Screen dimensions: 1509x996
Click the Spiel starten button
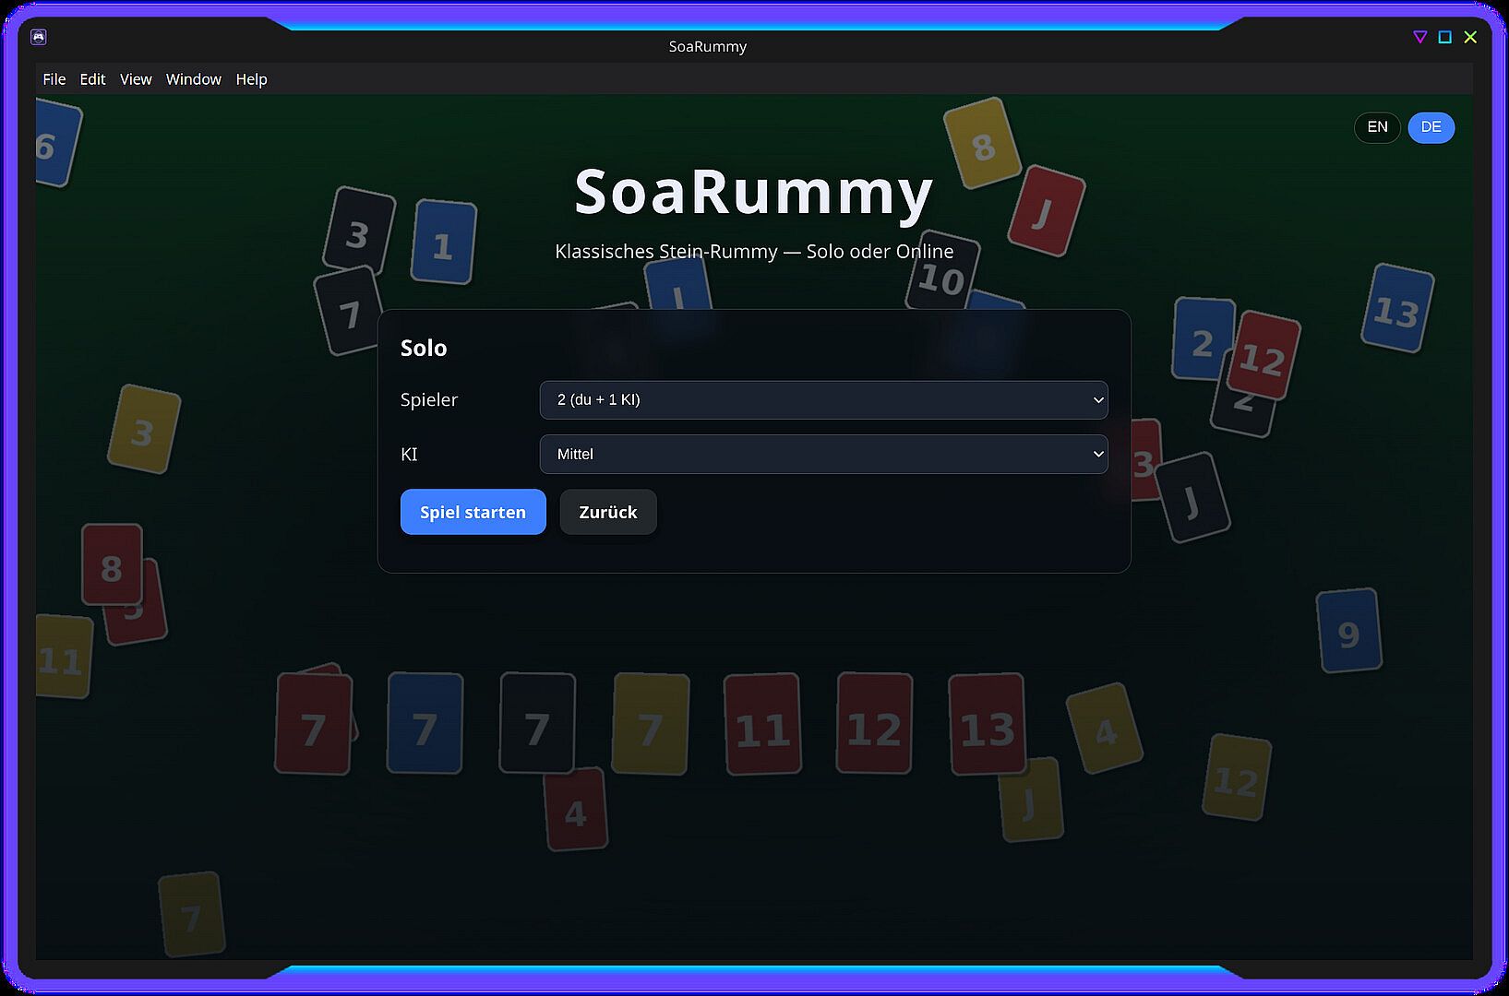pos(473,512)
